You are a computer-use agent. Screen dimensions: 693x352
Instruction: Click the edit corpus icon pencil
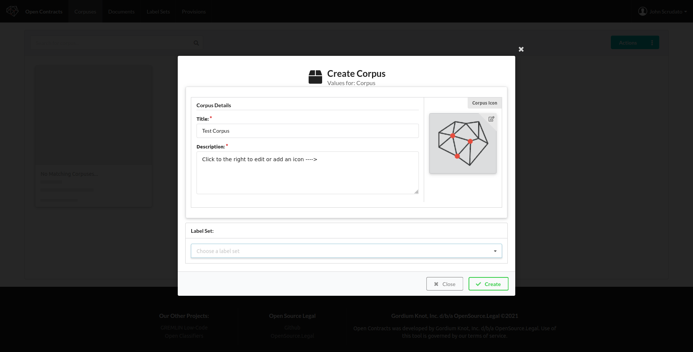point(491,119)
